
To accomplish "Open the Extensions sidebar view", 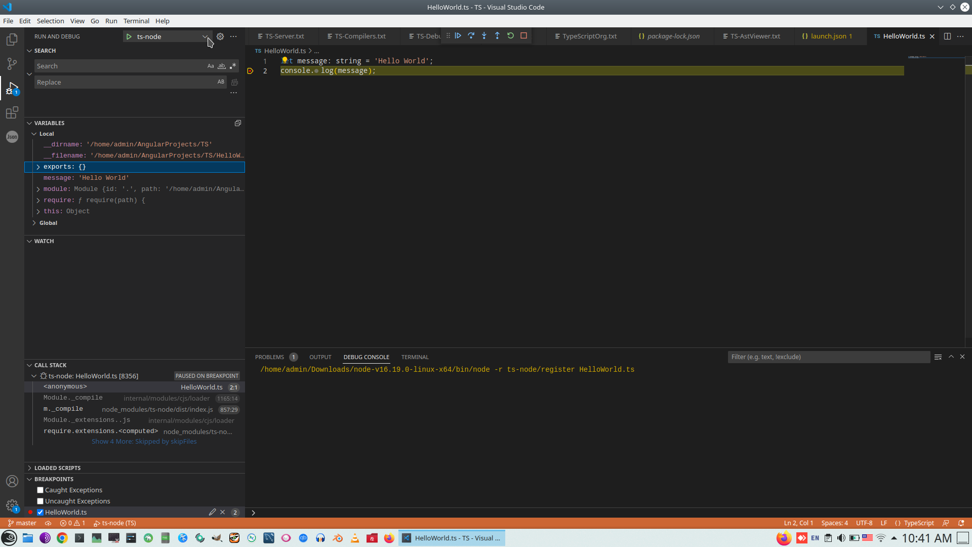I will point(12,112).
